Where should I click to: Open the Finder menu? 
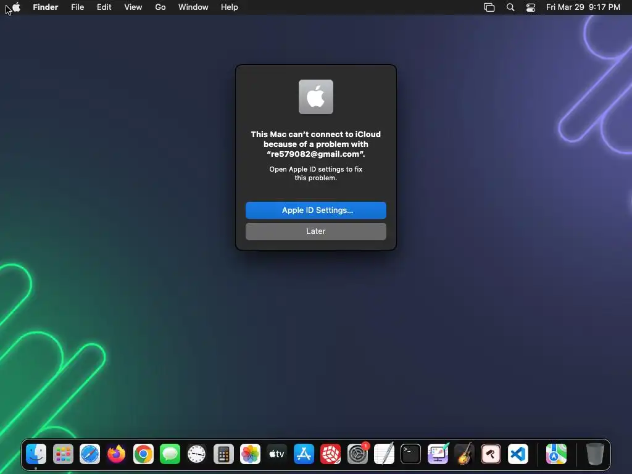(45, 7)
